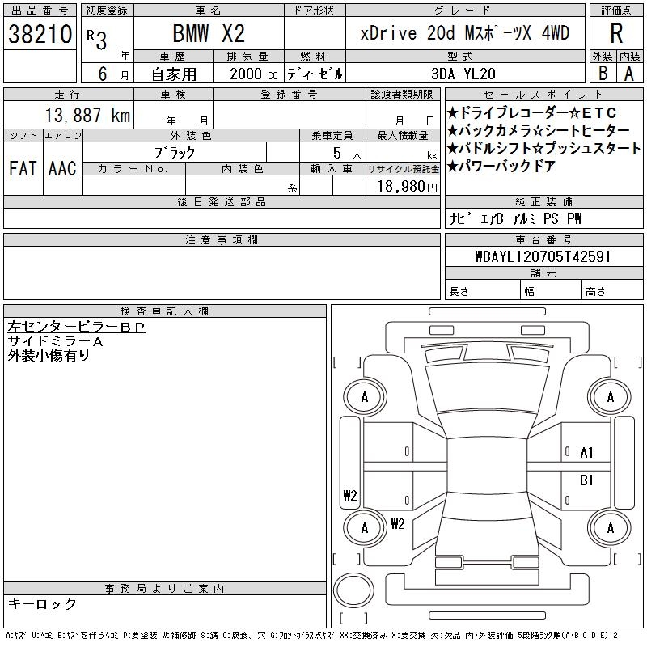Select inspector note 左センターピラーBP
The height and width of the screenshot is (647, 647).
tap(77, 327)
